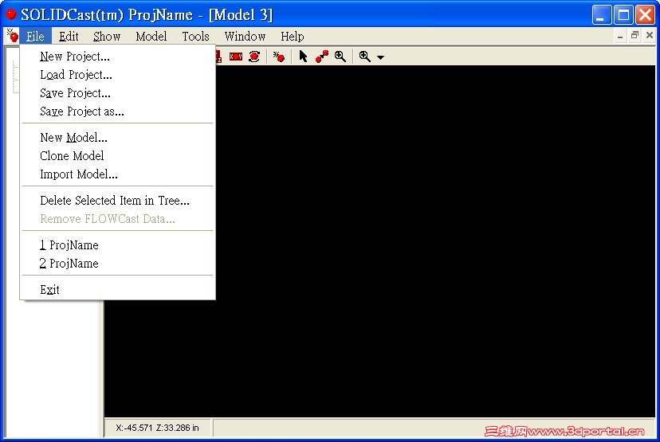660x442 pixels.
Task: Select Delete Selected Item in Tree...
Action: [x=117, y=201]
